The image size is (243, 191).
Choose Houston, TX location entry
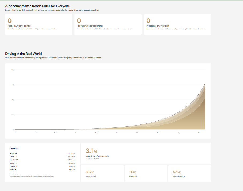click(x=42, y=160)
